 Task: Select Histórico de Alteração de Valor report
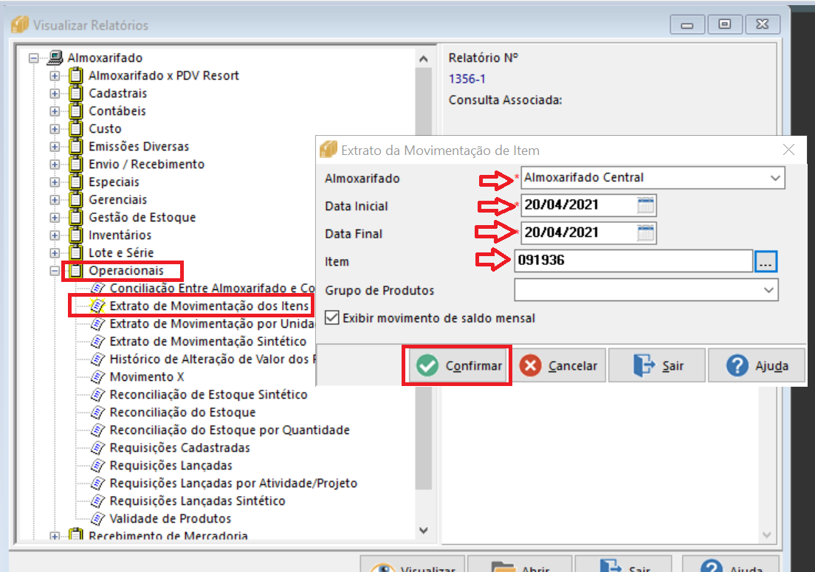(212, 359)
